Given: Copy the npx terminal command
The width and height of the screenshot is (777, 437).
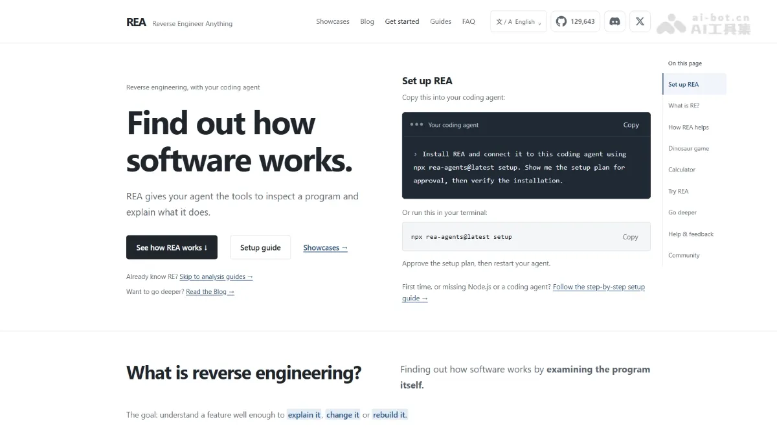Looking at the screenshot, I should click(x=630, y=237).
